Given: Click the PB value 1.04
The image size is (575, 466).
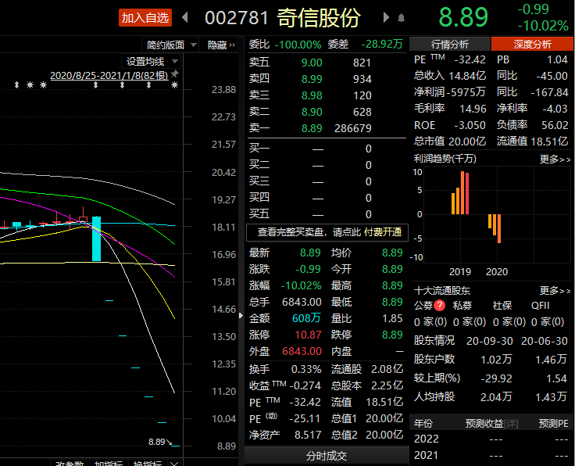Looking at the screenshot, I should (557, 59).
